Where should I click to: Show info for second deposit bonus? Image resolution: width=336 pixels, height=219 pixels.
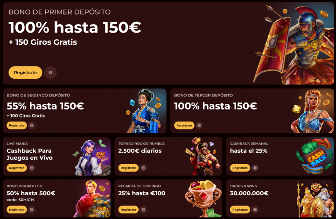click(x=32, y=125)
